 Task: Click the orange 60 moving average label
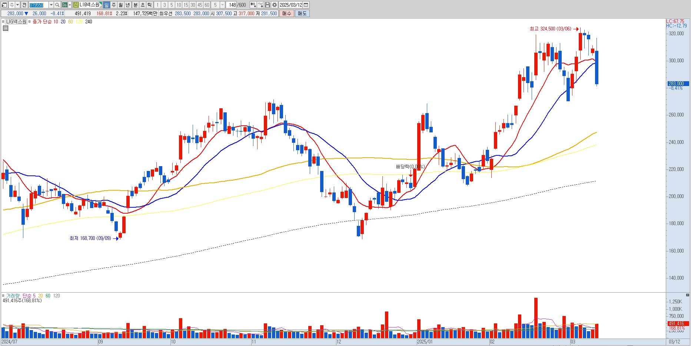tap(70, 22)
